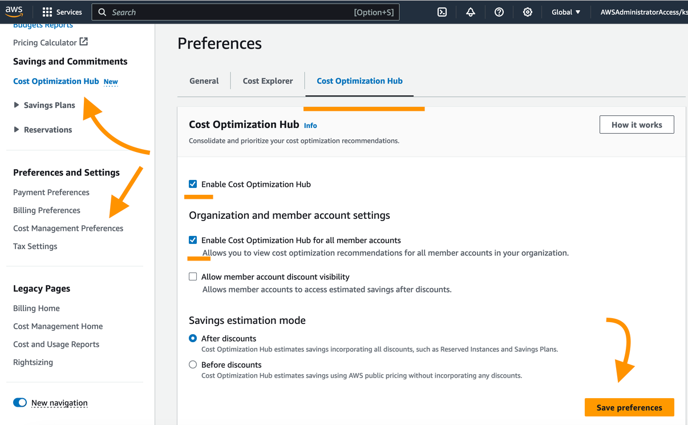The height and width of the screenshot is (425, 688).
Task: Open Cost Management Home page
Action: pyautogui.click(x=58, y=326)
